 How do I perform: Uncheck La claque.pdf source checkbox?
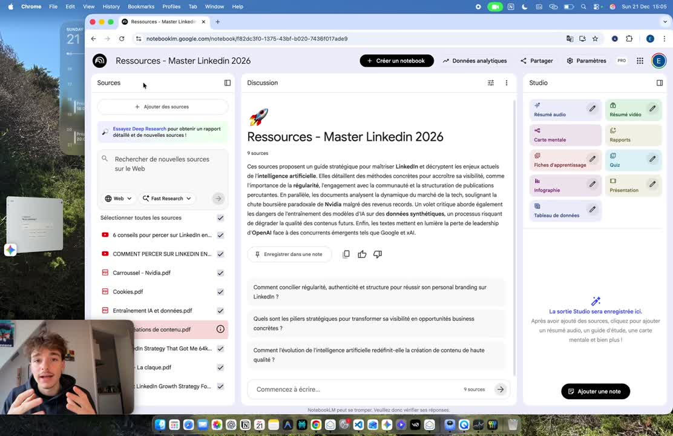220,368
